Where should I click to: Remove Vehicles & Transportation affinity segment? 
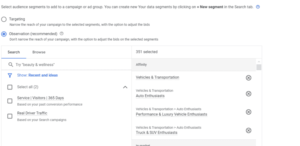[248, 78]
